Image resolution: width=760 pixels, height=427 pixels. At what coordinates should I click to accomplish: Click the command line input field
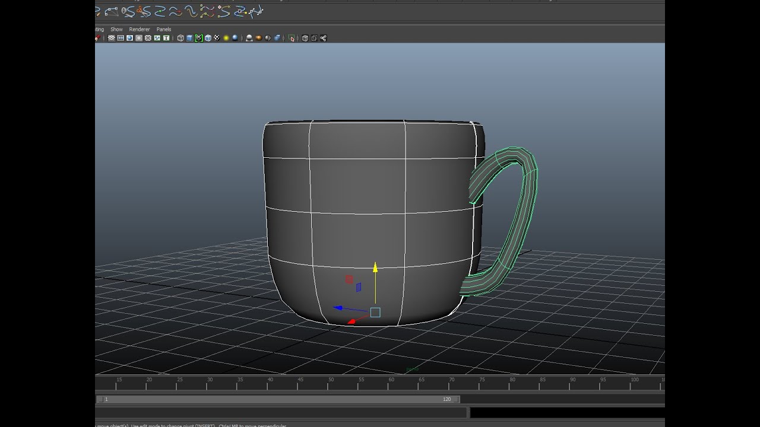point(281,412)
